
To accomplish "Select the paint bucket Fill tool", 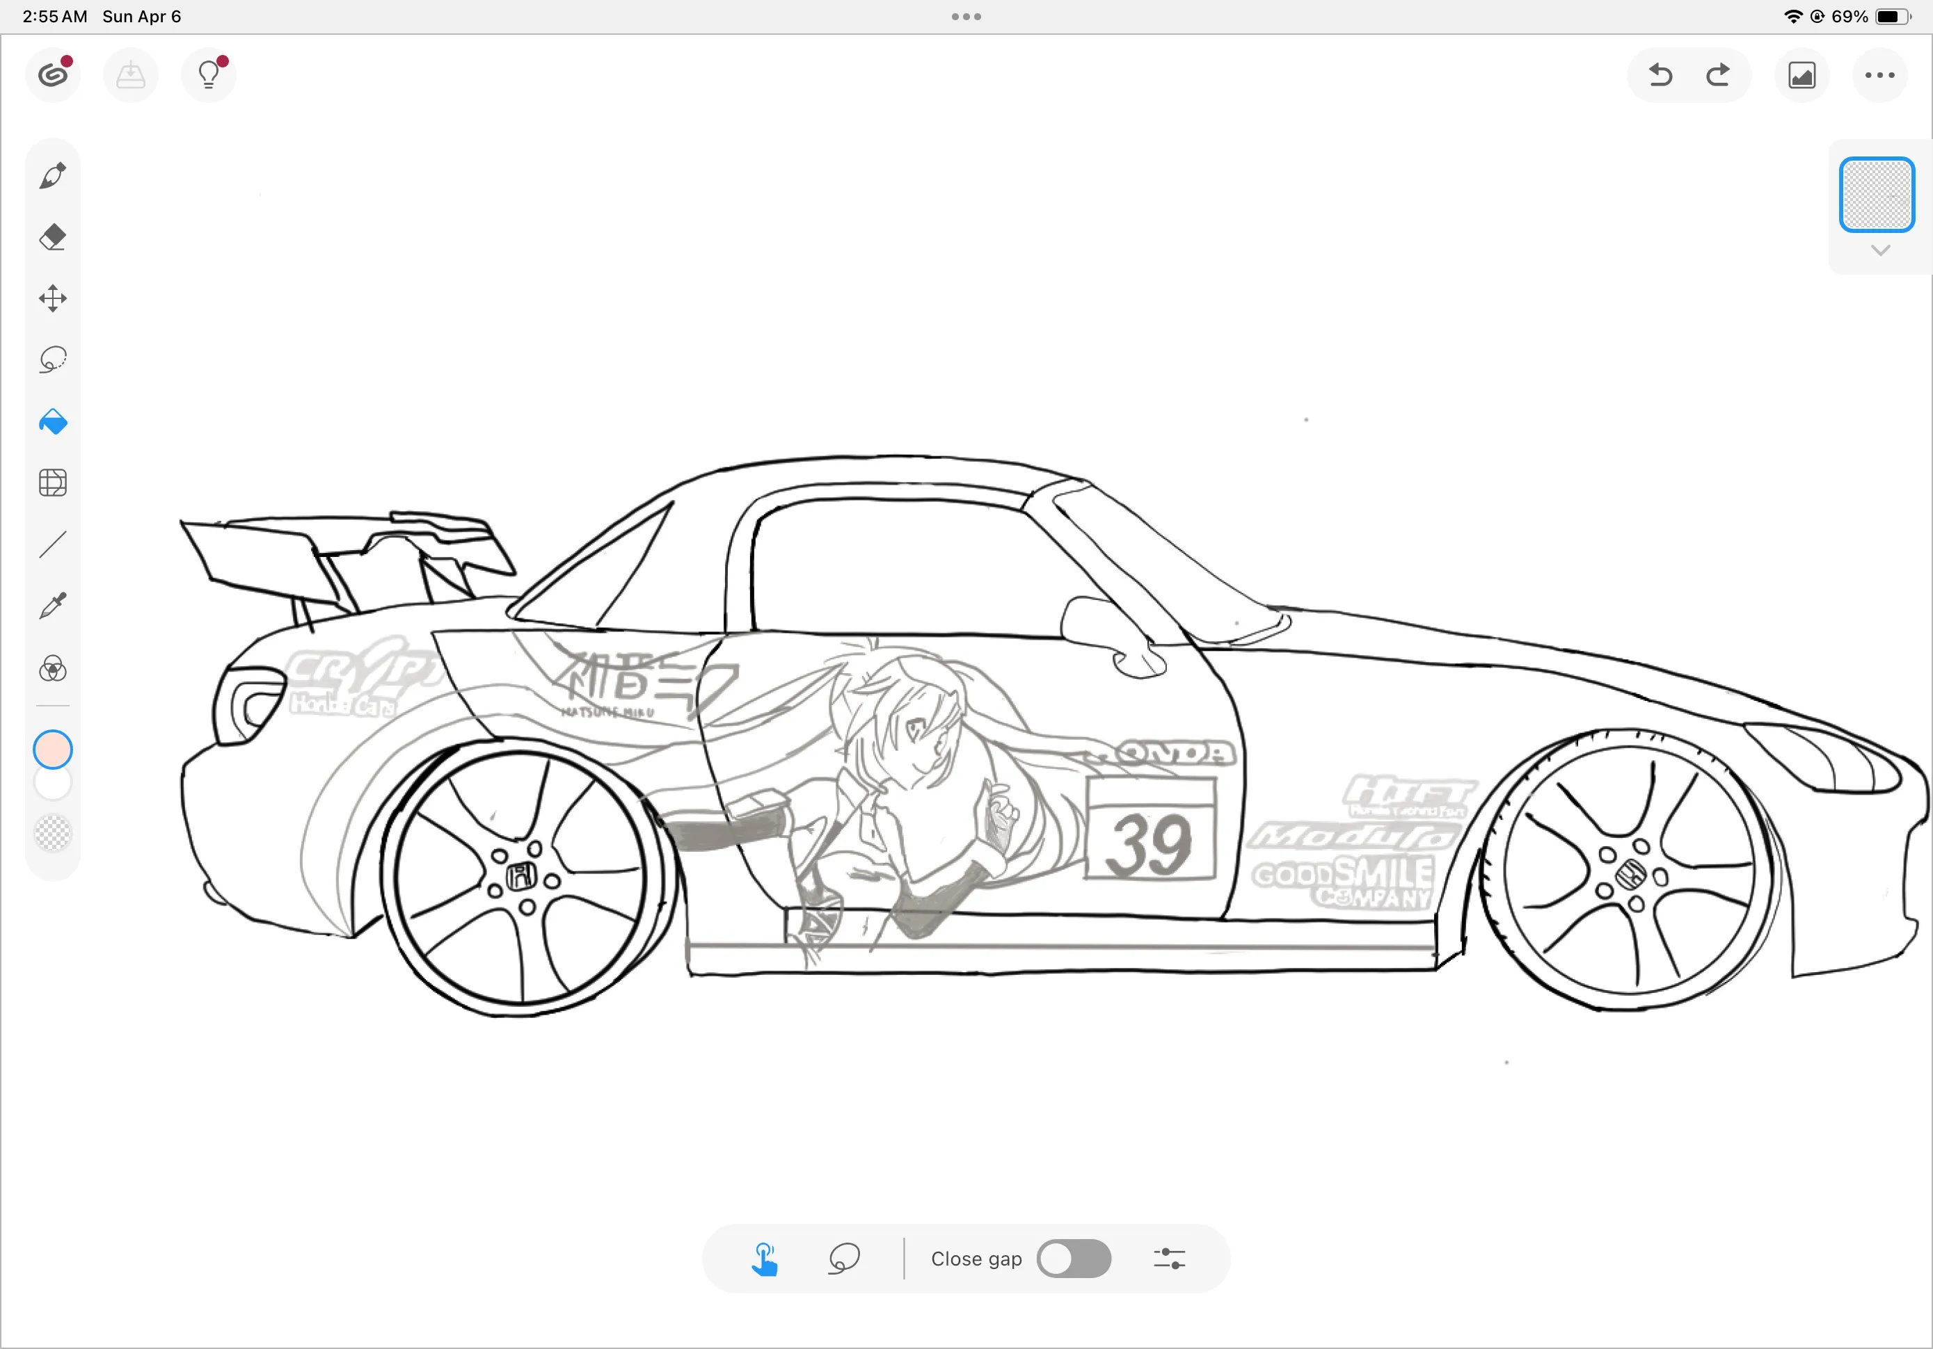I will tap(52, 421).
